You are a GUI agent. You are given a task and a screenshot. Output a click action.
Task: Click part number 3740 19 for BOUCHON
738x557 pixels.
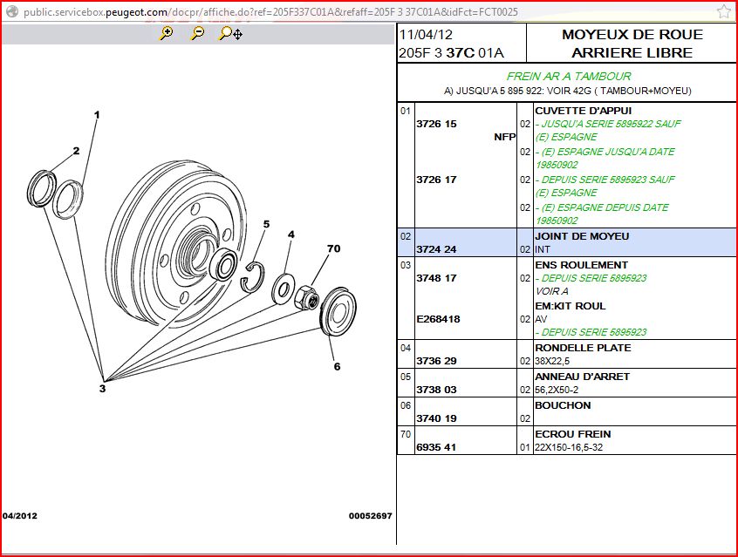[436, 418]
